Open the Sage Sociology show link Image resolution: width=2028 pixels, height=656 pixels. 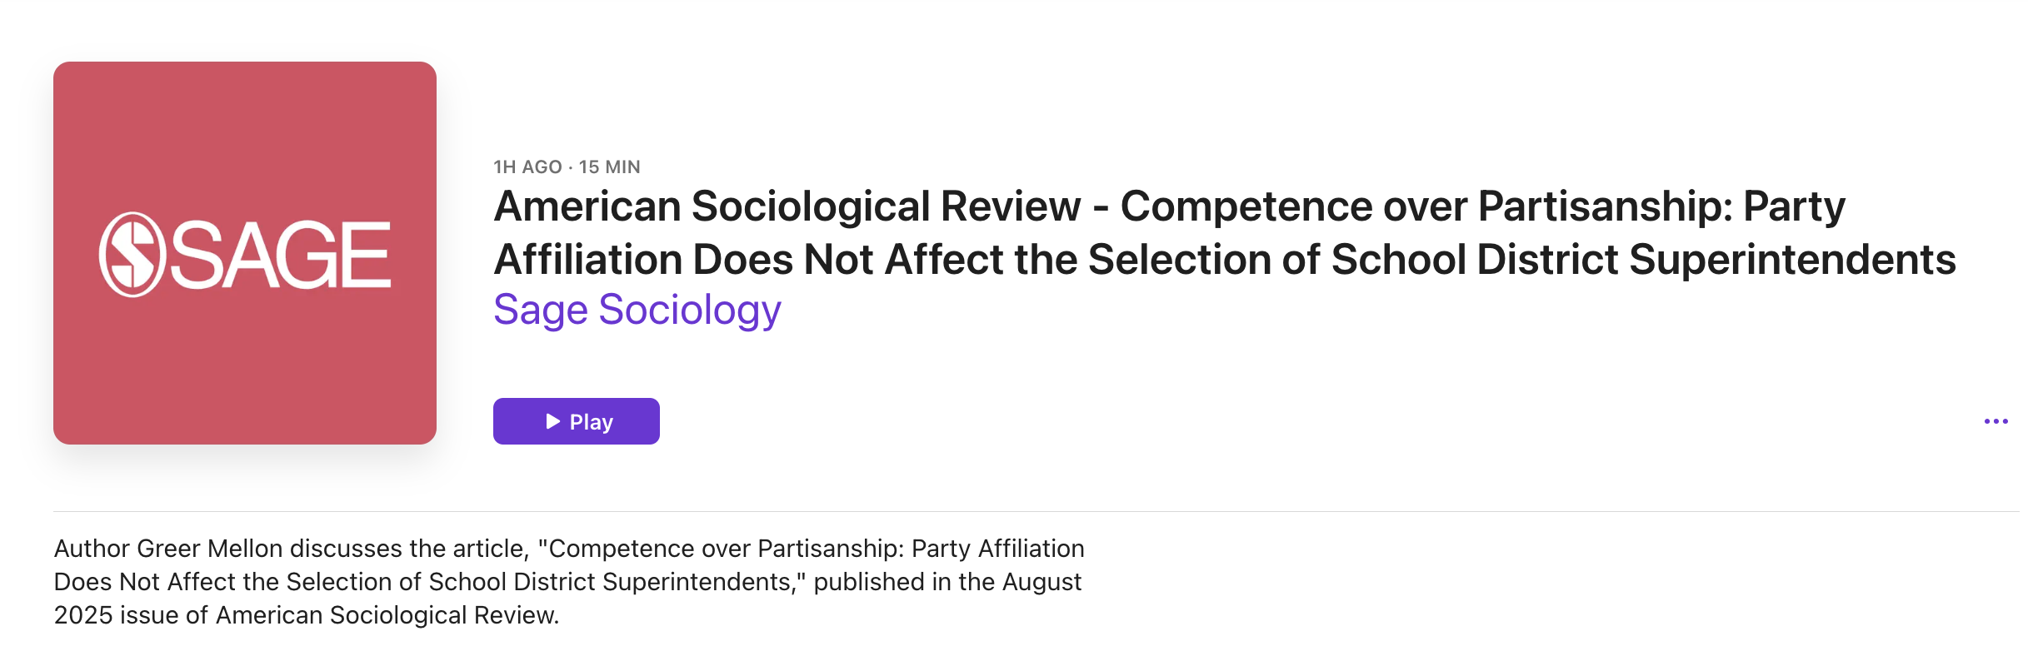pyautogui.click(x=637, y=310)
